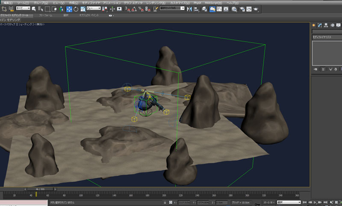Image resolution: width=342 pixels, height=206 pixels.
Task: Open the ビュー reference coordinate system dropdown
Action: point(94,8)
